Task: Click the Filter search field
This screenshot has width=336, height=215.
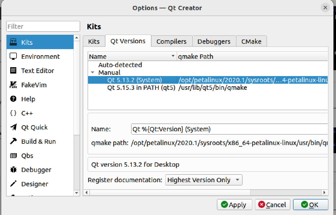Action: [43, 26]
